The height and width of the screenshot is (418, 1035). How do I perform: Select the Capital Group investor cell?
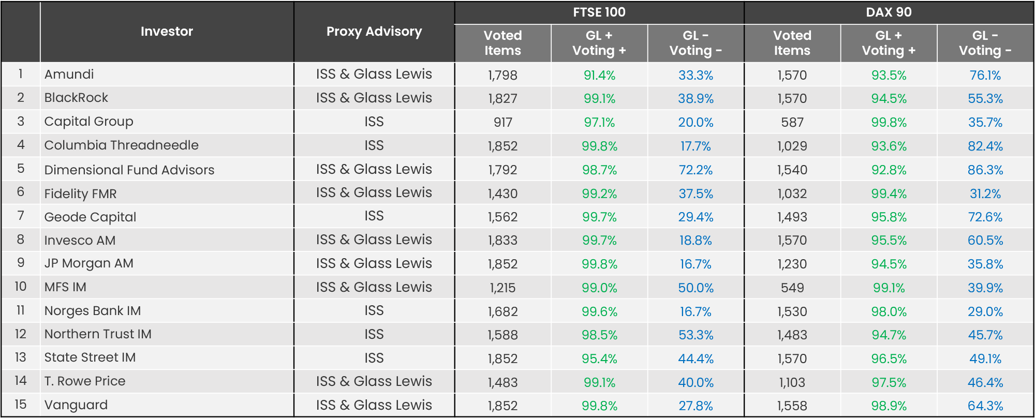click(x=88, y=122)
